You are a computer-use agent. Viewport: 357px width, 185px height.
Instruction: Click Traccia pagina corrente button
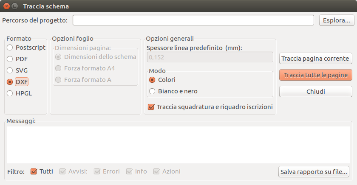[315, 59]
